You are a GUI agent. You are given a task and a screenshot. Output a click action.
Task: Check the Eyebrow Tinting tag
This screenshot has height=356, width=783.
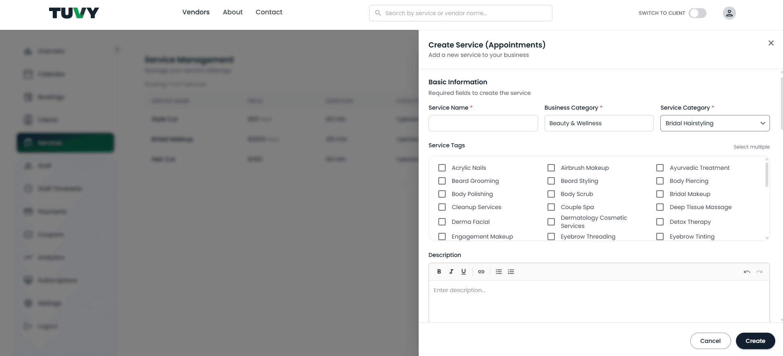click(660, 237)
